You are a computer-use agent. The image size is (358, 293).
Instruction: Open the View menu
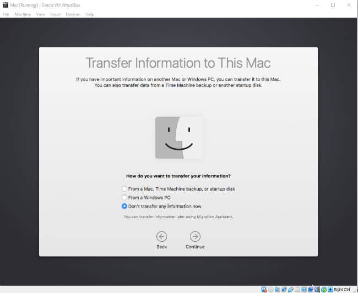tap(40, 14)
